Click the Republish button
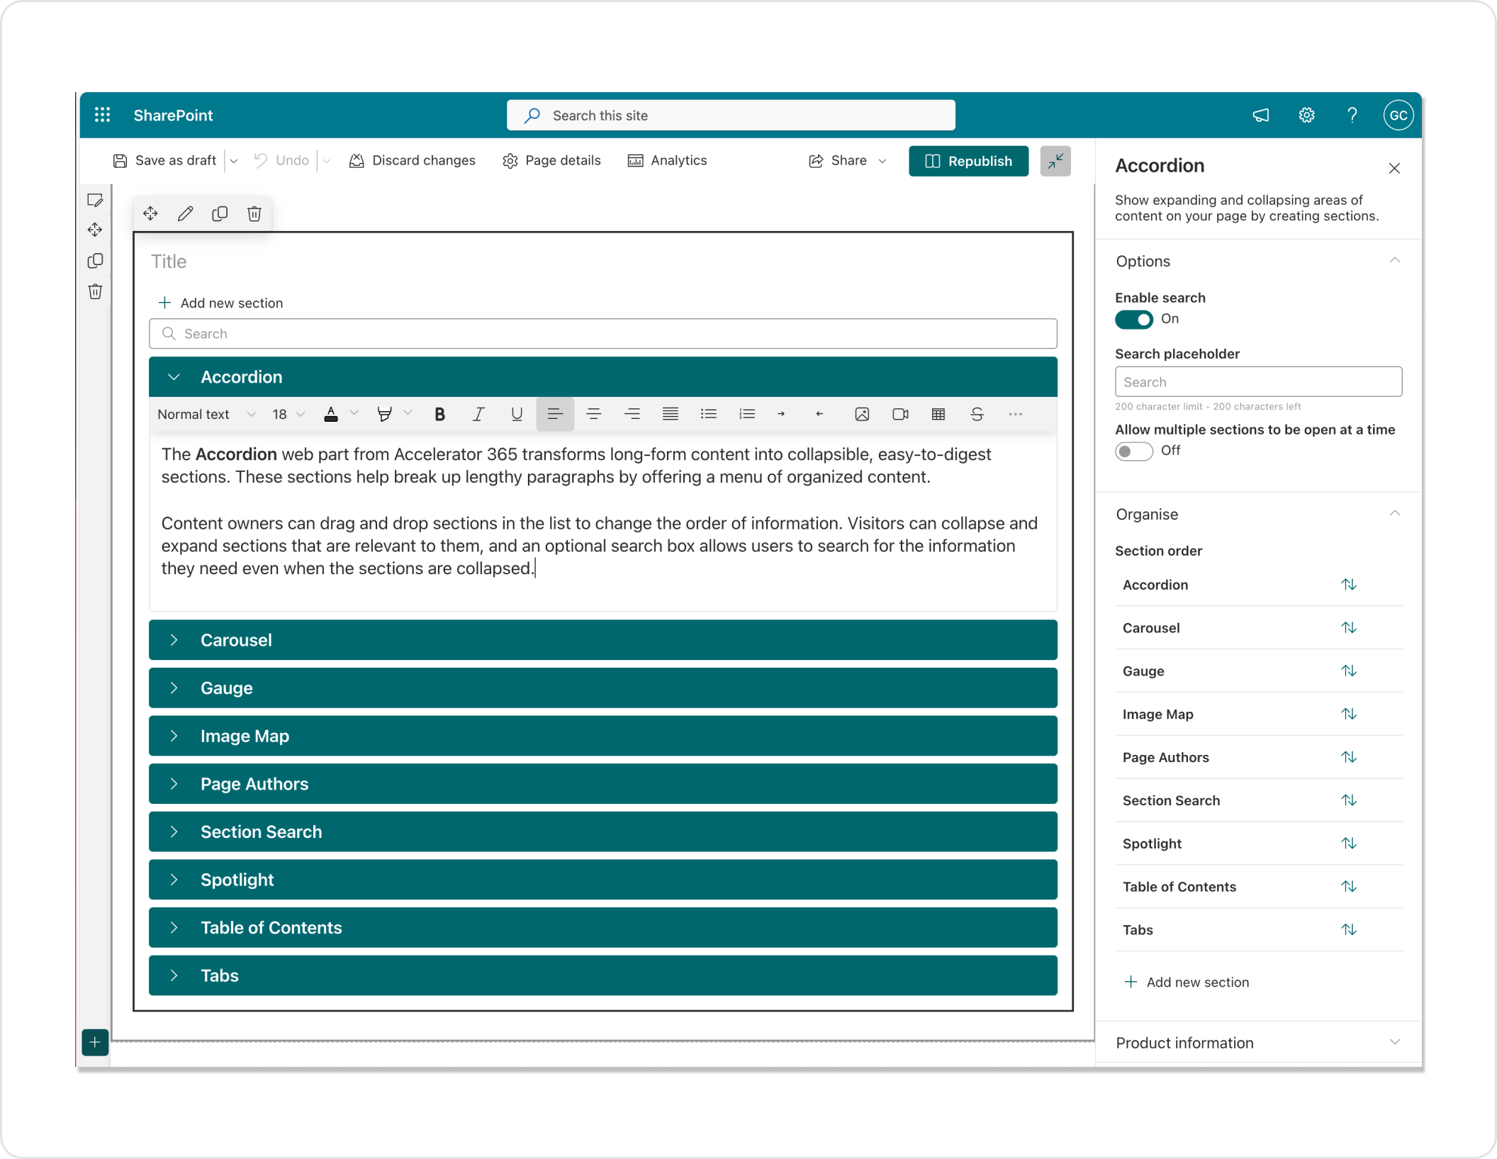The height and width of the screenshot is (1159, 1497). (x=968, y=162)
